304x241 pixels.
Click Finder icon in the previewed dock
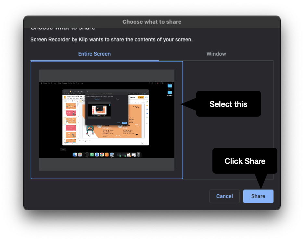pos(75,155)
